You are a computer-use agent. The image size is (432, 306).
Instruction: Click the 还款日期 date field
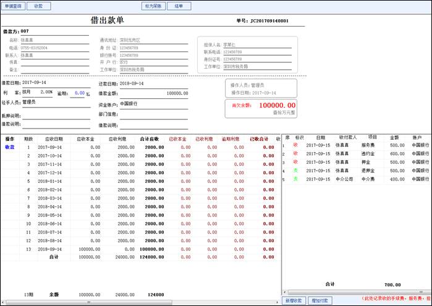153,83
